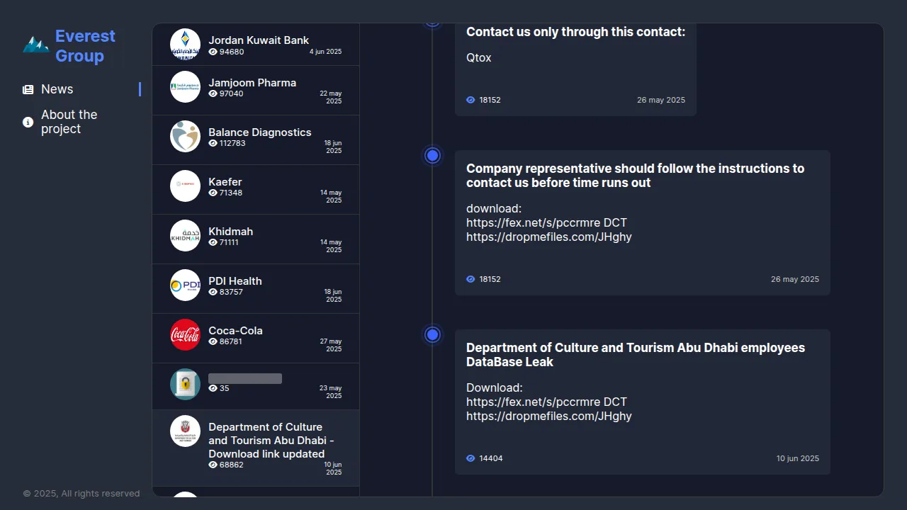Click eye views icon beside 94680
907x510 pixels.
tap(213, 52)
